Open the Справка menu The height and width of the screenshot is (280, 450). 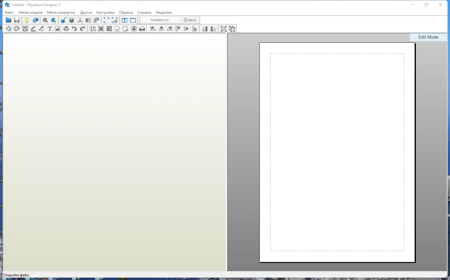coord(144,13)
